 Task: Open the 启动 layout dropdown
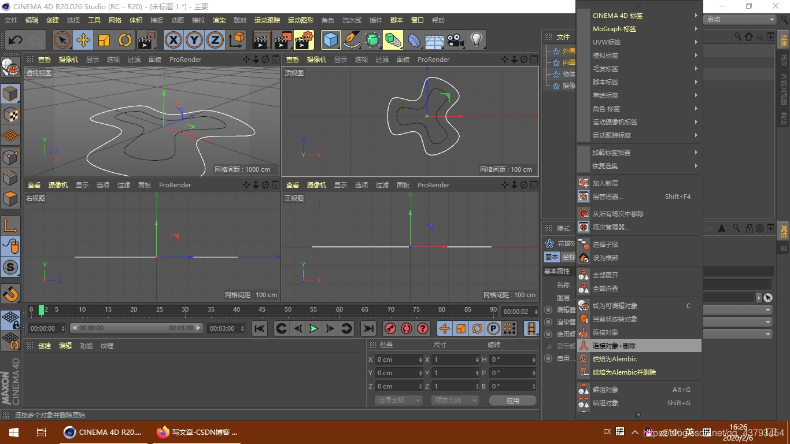click(x=740, y=20)
